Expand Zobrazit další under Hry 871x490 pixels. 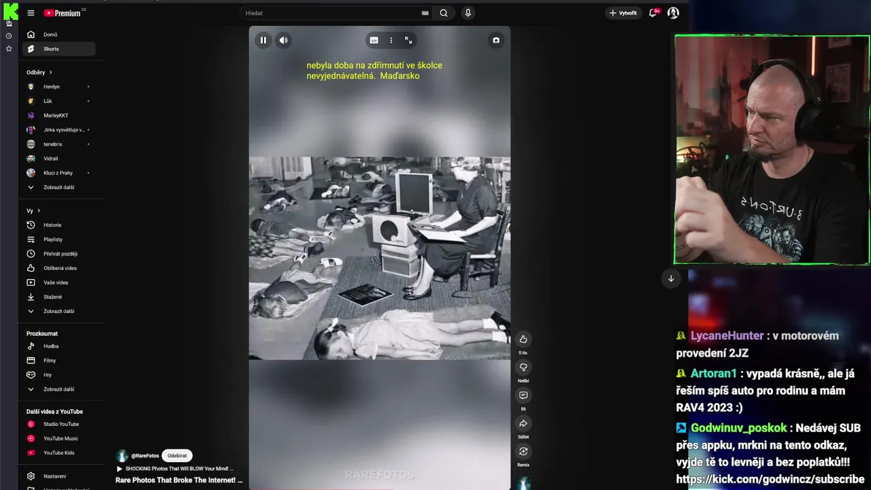coord(59,389)
